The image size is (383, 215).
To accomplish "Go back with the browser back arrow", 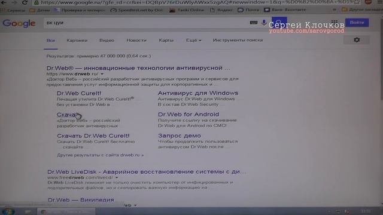I will tap(4, 2).
